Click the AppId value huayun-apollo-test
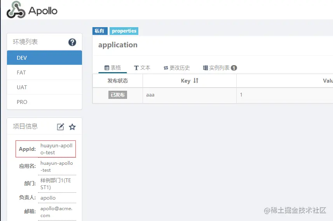Image resolution: width=333 pixels, height=221 pixels. click(x=56, y=149)
